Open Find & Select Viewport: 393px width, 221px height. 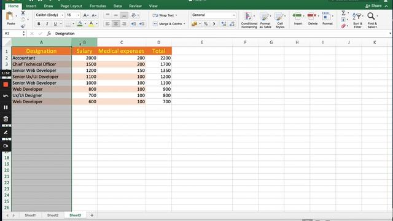pyautogui.click(x=372, y=20)
